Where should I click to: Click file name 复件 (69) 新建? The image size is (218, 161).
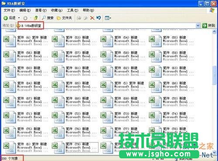[126, 98]
